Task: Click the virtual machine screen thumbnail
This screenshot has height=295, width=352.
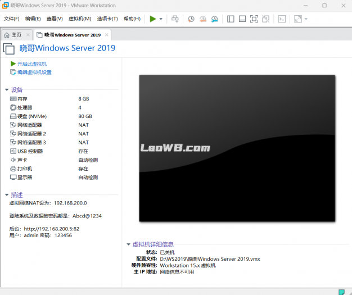Action: [237, 148]
